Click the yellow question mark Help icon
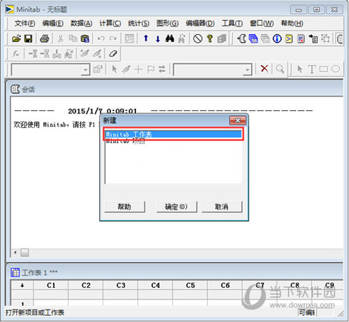Image resolution: width=349 pixels, height=322 pixels. click(x=209, y=38)
